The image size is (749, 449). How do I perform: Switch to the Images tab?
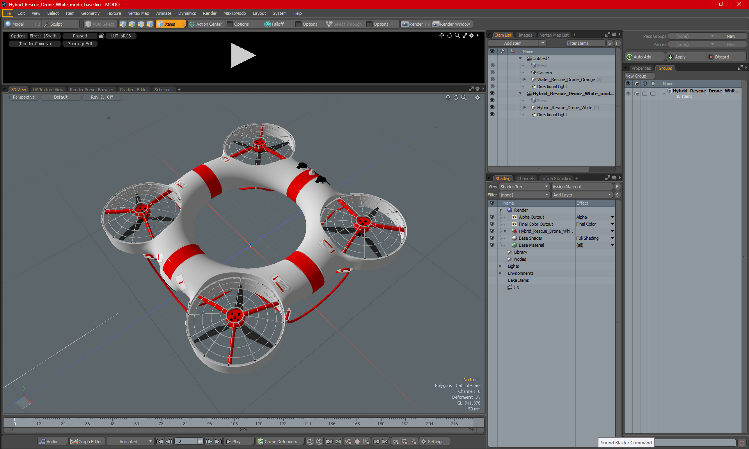[525, 35]
